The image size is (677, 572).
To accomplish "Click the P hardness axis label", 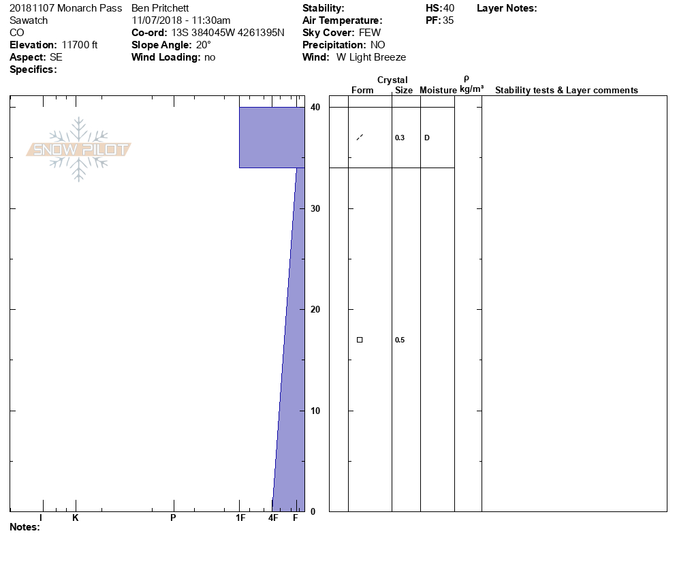I will pos(173,518).
